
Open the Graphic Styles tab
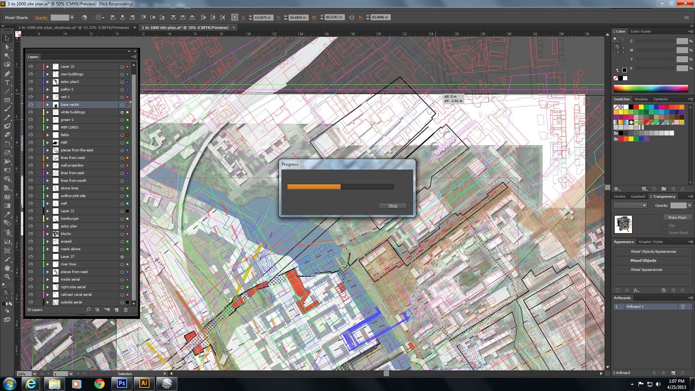651,242
